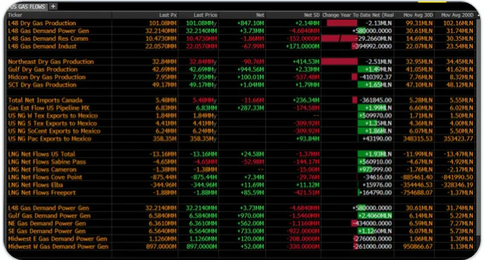485x260 pixels.
Task: Select the Gulf Dry Gas Production ticker
Action: tap(43, 69)
